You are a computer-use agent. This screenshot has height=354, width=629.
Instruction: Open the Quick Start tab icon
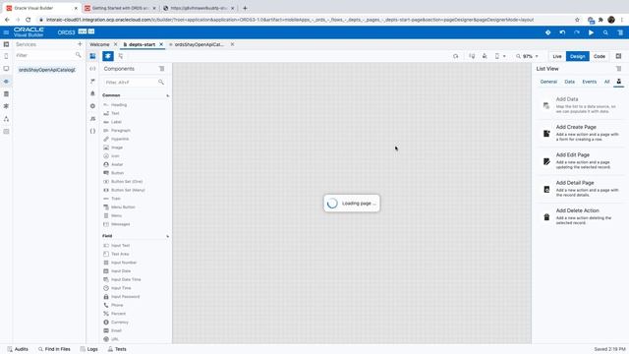pos(619,82)
